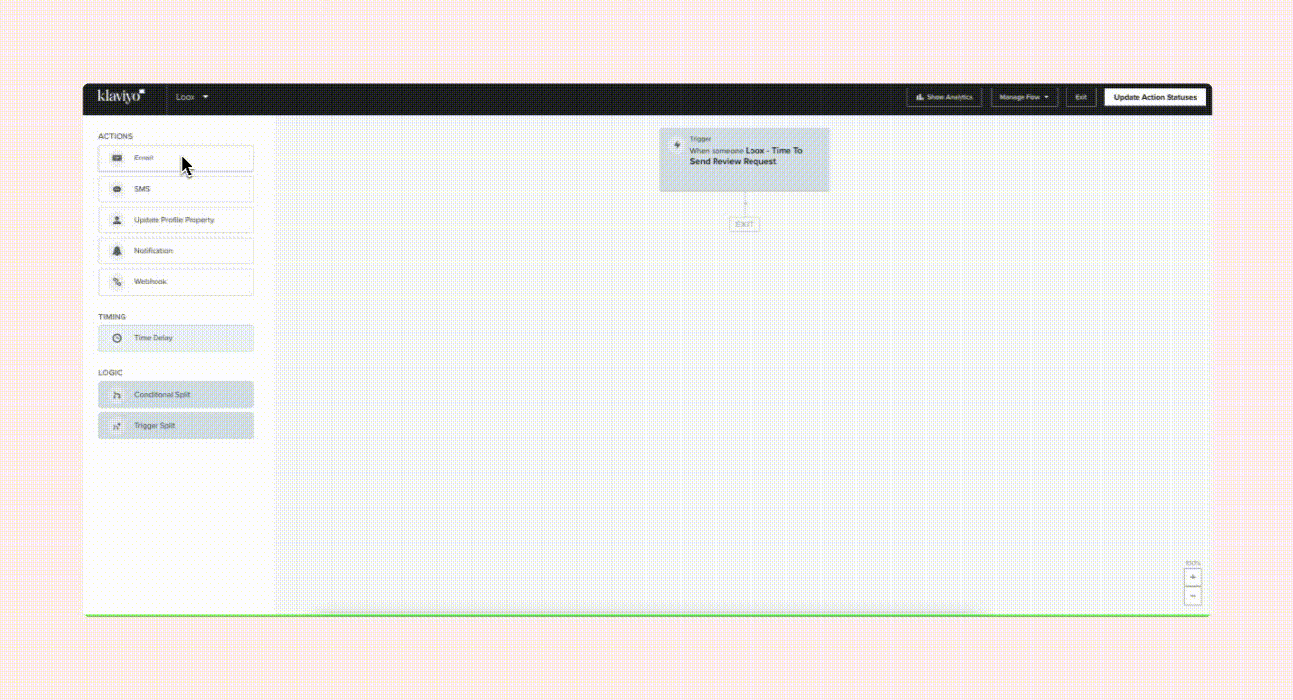
Task: Select the Loox review request trigger card
Action: click(745, 160)
